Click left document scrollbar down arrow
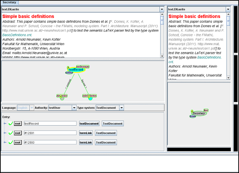239x173 pixels. [x=162, y=56]
